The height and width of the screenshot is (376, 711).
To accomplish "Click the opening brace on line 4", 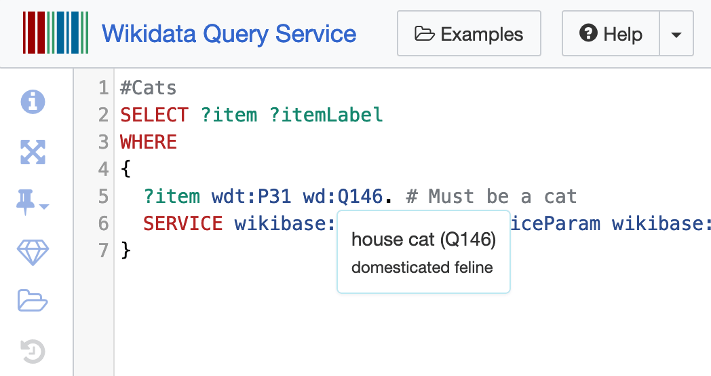I will coord(126,169).
